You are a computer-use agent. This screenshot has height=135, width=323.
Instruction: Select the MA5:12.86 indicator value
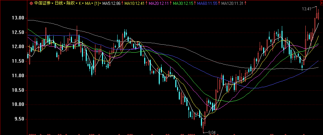pos(111,3)
